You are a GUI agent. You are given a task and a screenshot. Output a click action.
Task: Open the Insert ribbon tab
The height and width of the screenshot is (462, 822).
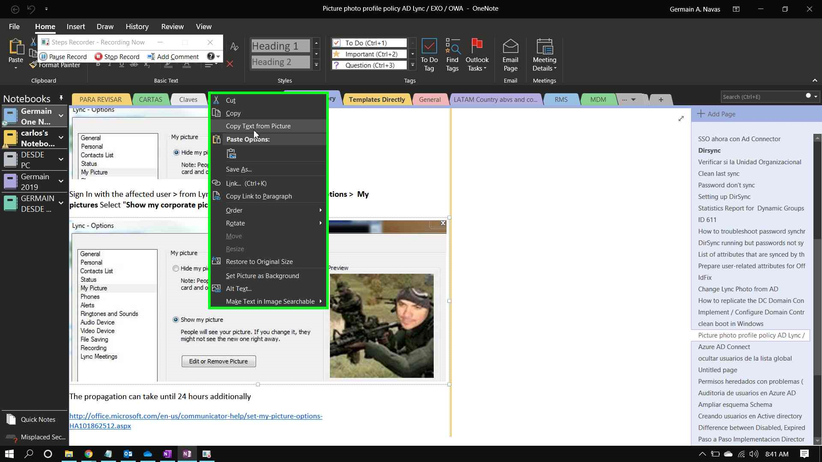(x=76, y=27)
